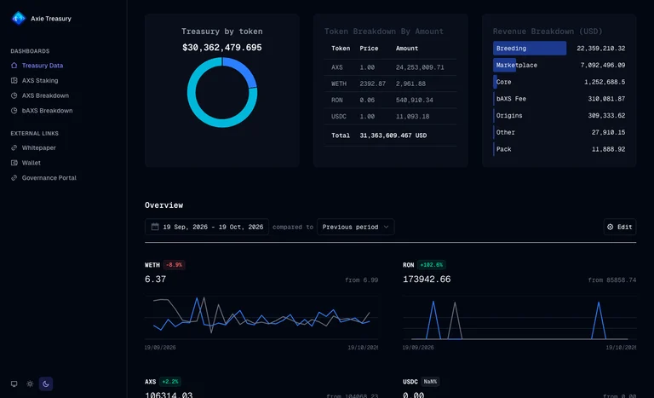
Task: Click the bAXS Breakdown pie icon
Action: 14,111
